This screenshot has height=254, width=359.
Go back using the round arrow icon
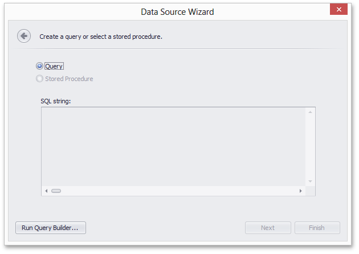point(24,36)
